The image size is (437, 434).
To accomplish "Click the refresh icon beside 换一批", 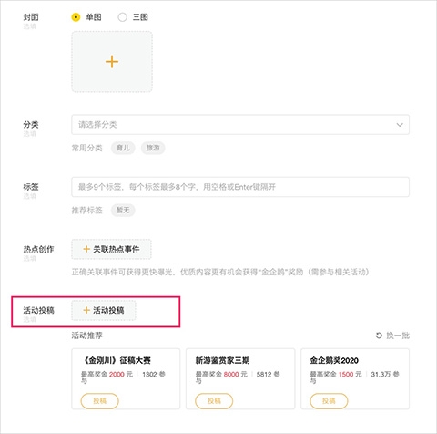I will [x=379, y=336].
